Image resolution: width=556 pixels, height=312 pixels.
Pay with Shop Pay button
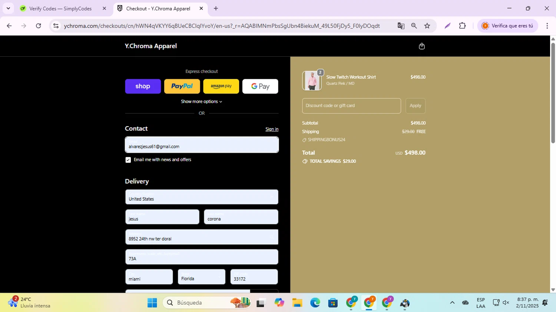click(143, 86)
